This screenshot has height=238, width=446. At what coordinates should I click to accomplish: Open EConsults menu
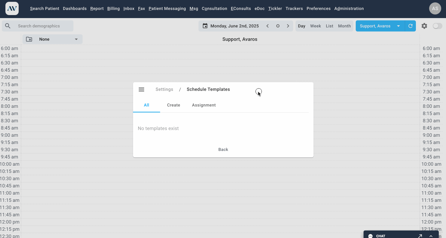coord(241,8)
